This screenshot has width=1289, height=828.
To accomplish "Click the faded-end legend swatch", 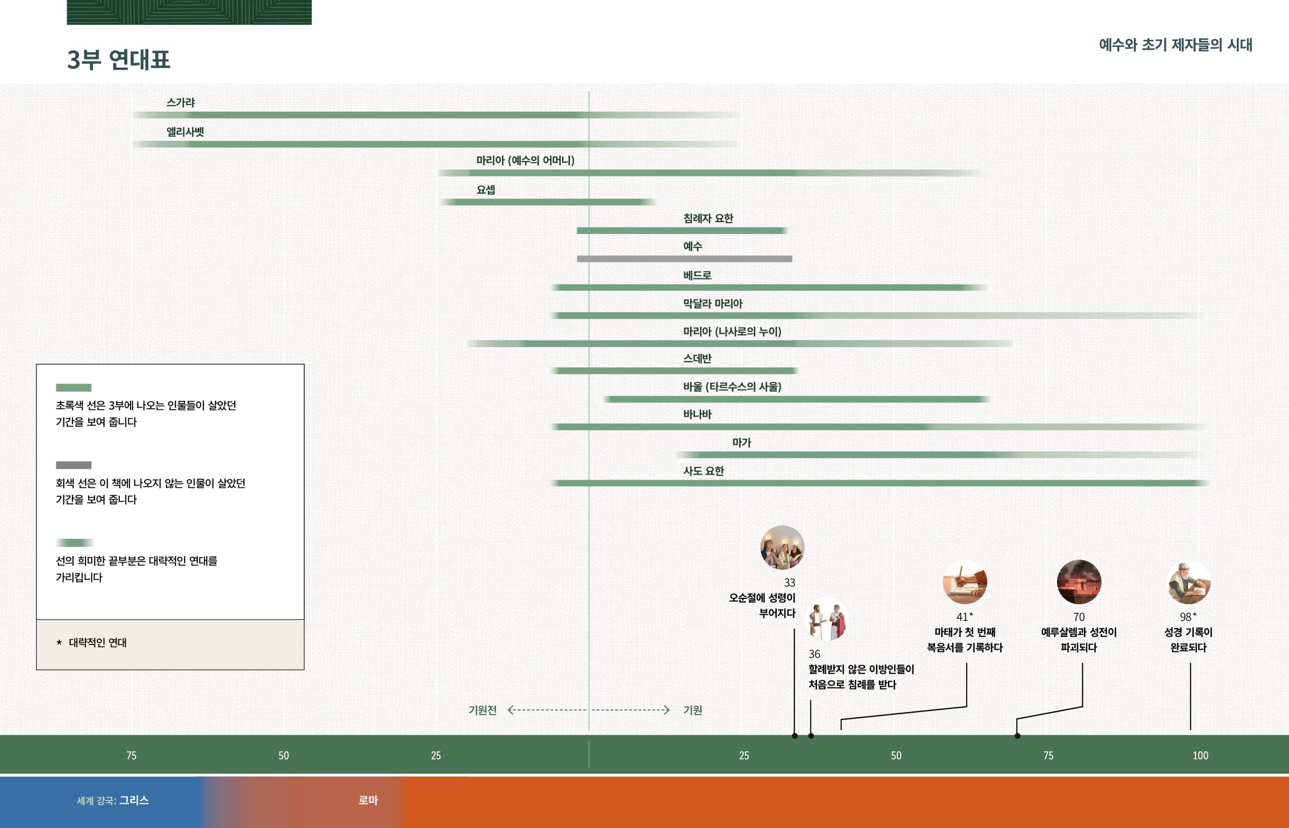I will (x=74, y=543).
